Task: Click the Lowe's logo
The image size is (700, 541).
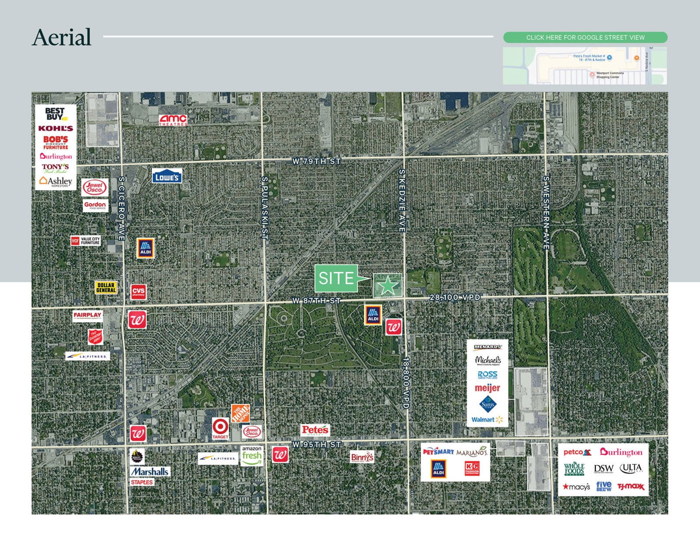Action: 167,176
